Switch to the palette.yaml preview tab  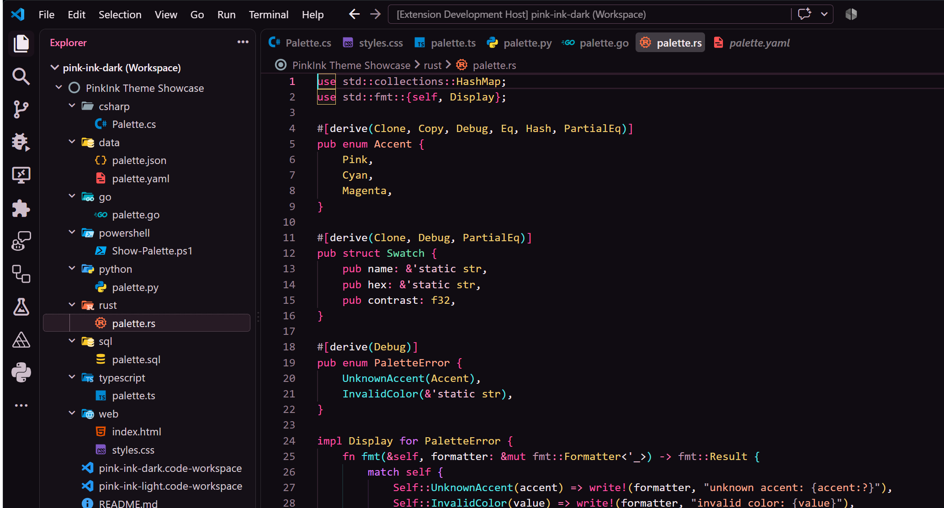(x=752, y=42)
